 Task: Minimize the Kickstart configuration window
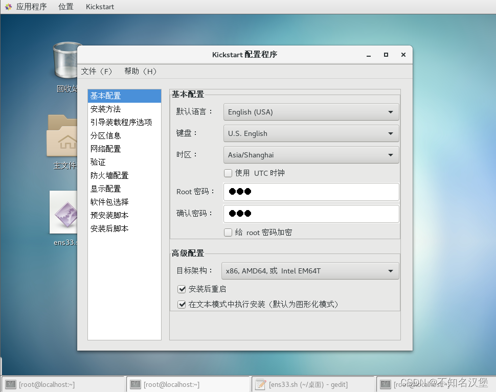369,55
